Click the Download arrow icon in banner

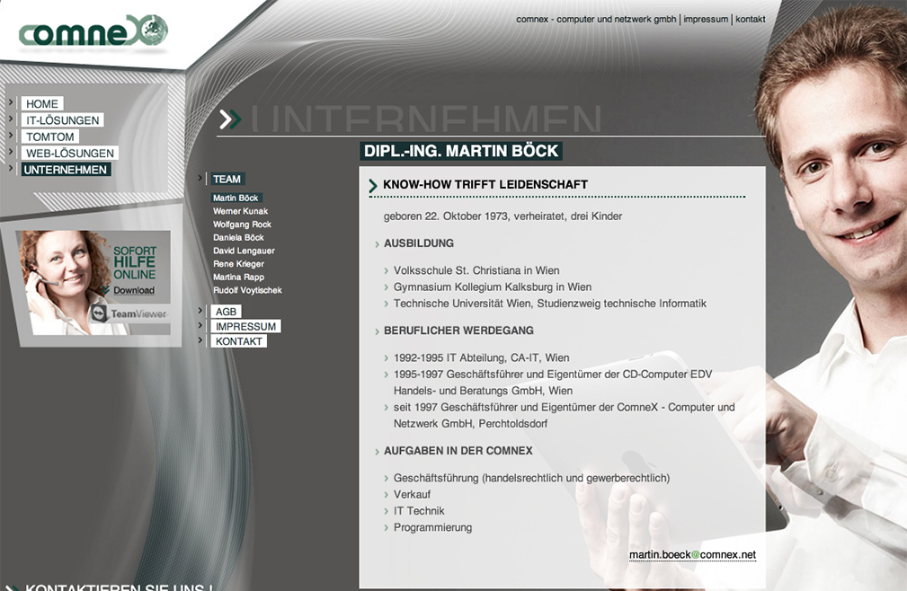[x=106, y=290]
